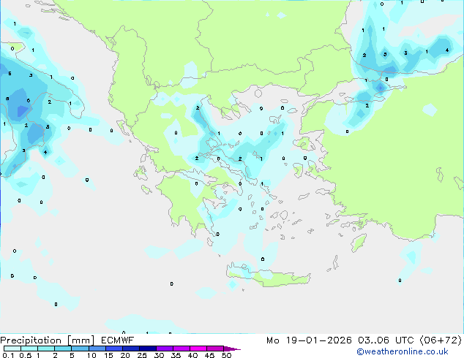
Task: Select the 20–25 mm legend color swatch
Action: [x=131, y=349]
